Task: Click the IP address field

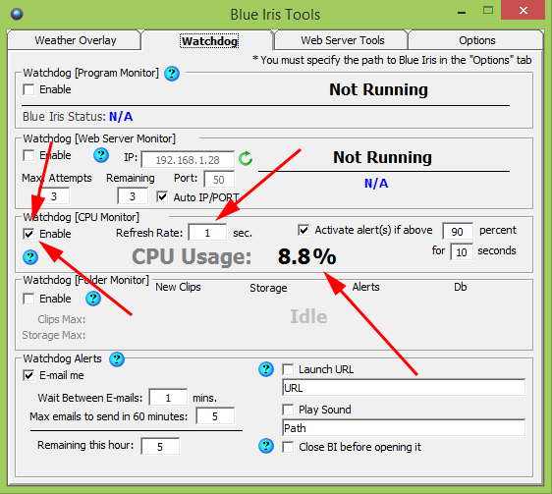Action: [x=188, y=160]
